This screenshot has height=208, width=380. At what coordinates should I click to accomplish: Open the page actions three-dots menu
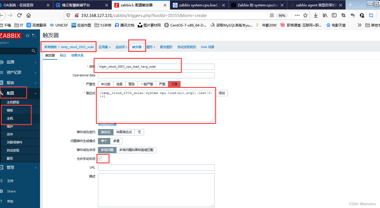click(297, 15)
